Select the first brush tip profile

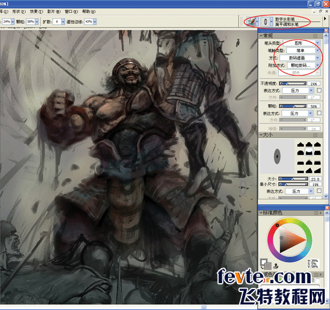(x=300, y=144)
